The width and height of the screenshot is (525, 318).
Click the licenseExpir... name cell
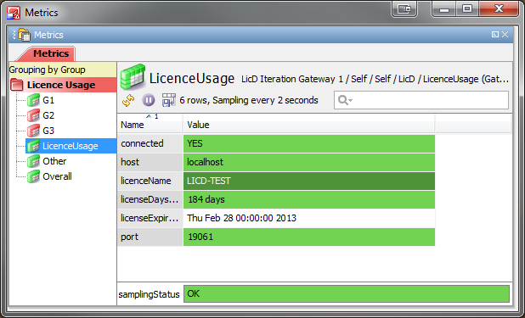tap(150, 218)
